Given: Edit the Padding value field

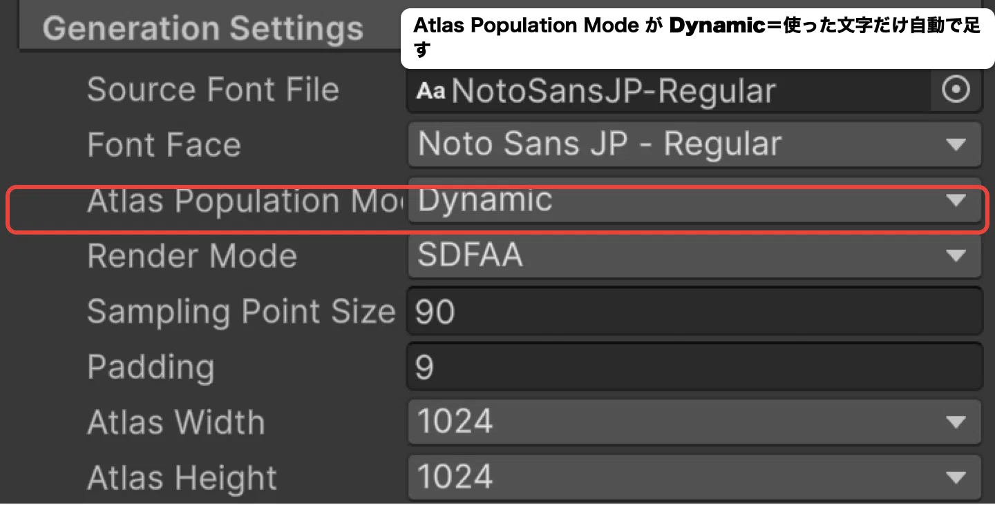Looking at the screenshot, I should (694, 367).
